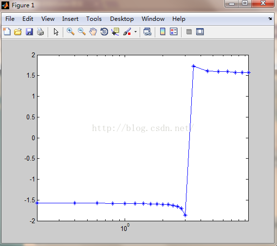Image resolution: width=277 pixels, height=246 pixels.
Task: Click the y-axis label -2
Action: point(32,221)
